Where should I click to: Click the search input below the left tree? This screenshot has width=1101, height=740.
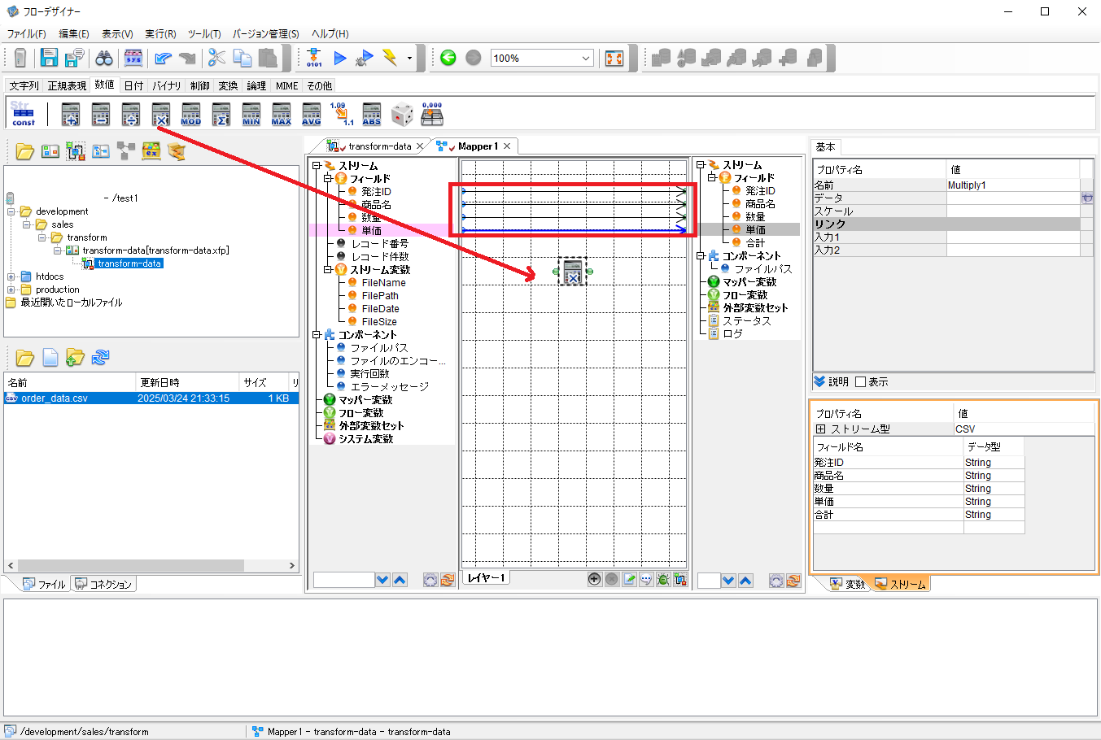pyautogui.click(x=343, y=580)
